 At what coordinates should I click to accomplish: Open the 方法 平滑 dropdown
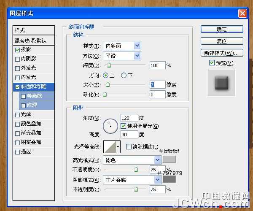pos(122,56)
